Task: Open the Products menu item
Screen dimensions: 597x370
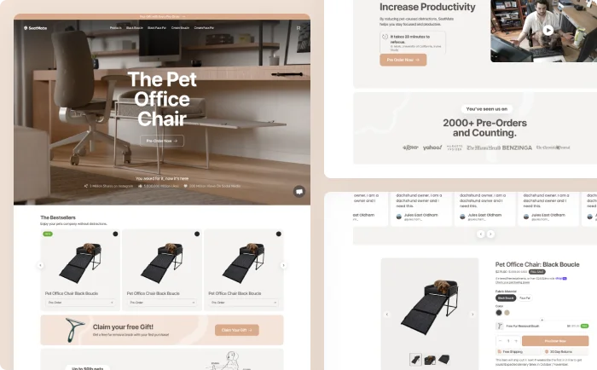Action: [x=116, y=28]
